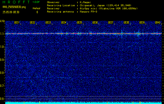Click the 0.8 frequency axis label
164x104 pixels.
(2, 73)
